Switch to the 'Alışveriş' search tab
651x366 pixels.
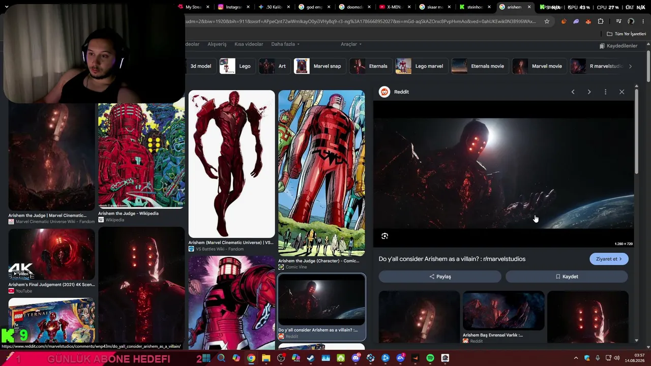click(x=217, y=44)
